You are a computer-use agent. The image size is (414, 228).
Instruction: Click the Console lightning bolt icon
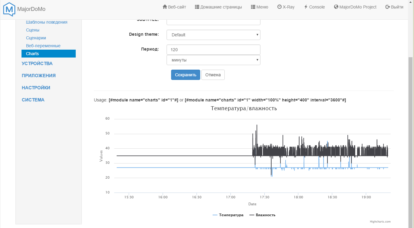(x=306, y=7)
